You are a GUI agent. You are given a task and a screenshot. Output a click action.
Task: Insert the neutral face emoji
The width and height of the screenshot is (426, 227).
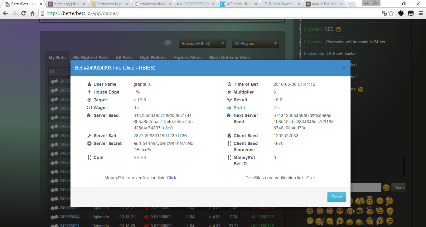pos(380,201)
